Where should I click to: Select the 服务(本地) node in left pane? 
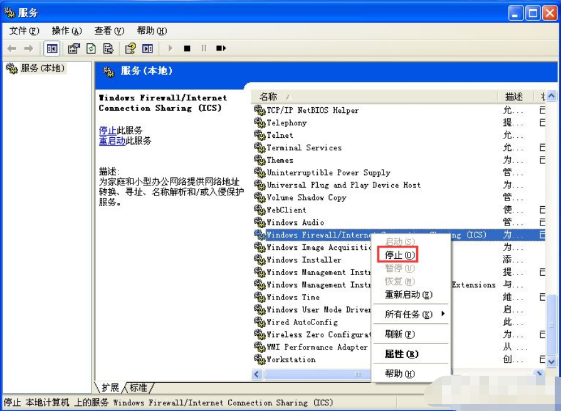36,68
